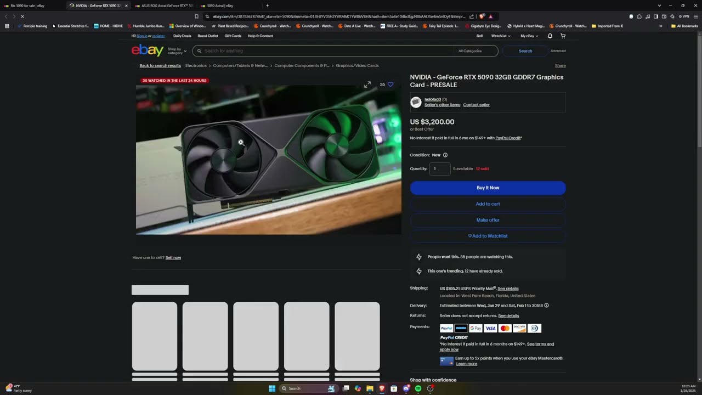
Task: Open See details link for shipping
Action: point(508,289)
